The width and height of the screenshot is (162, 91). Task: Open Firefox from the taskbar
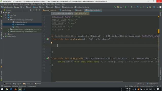[x=15, y=89]
